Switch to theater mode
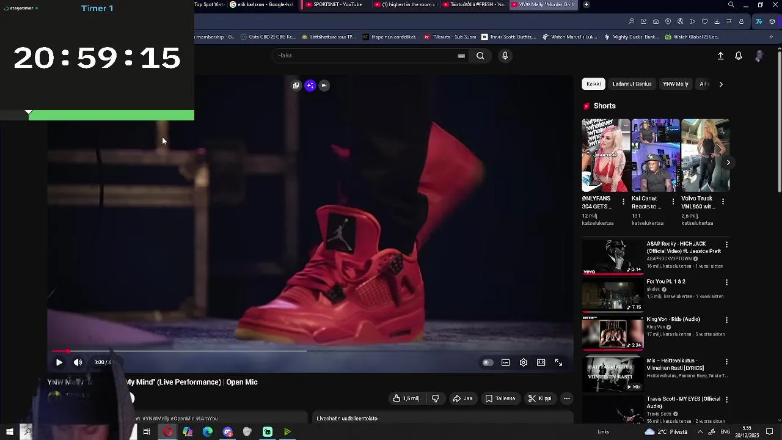 pos(541,362)
